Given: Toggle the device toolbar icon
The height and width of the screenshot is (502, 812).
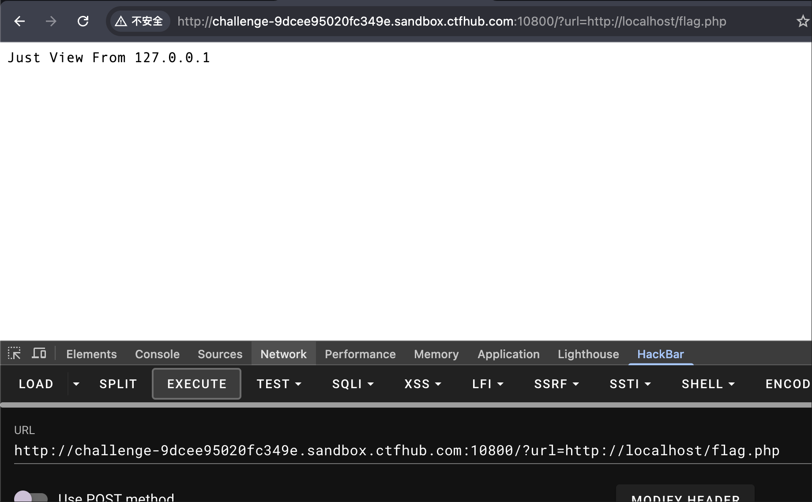Looking at the screenshot, I should (x=39, y=354).
